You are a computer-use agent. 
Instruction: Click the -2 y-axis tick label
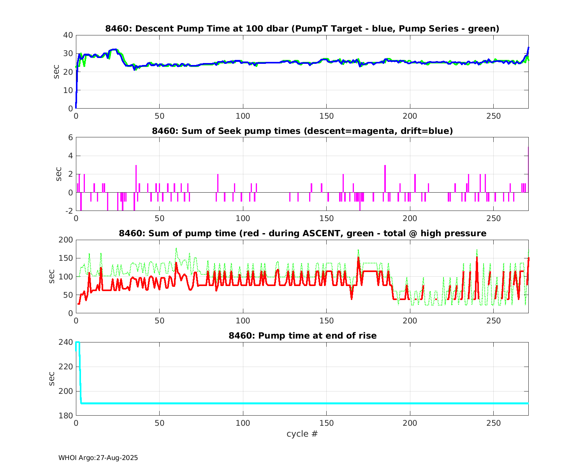(x=68, y=211)
